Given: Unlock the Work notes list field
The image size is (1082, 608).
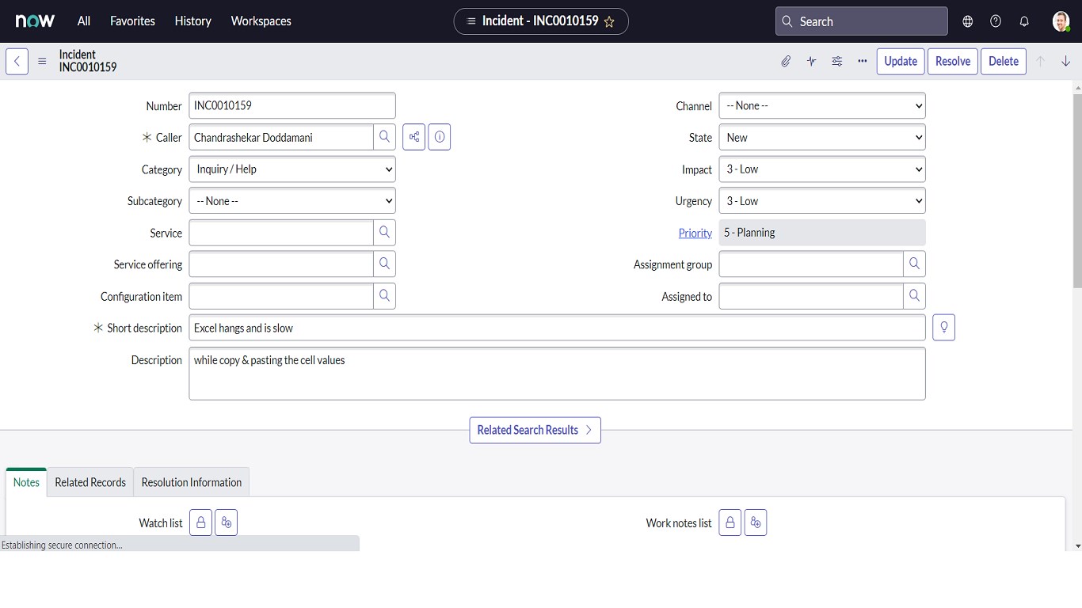Looking at the screenshot, I should (x=730, y=522).
